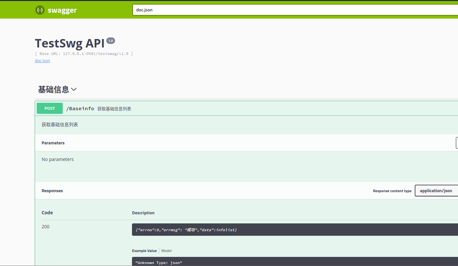Image resolution: width=458 pixels, height=266 pixels.
Task: Click the Base URL text line
Action: [84, 54]
